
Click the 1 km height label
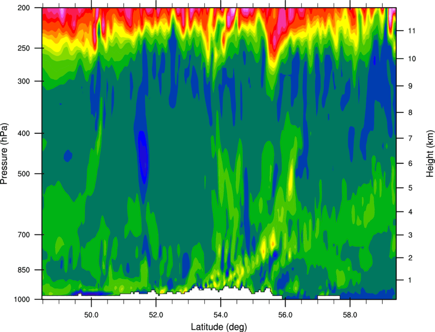410,280
